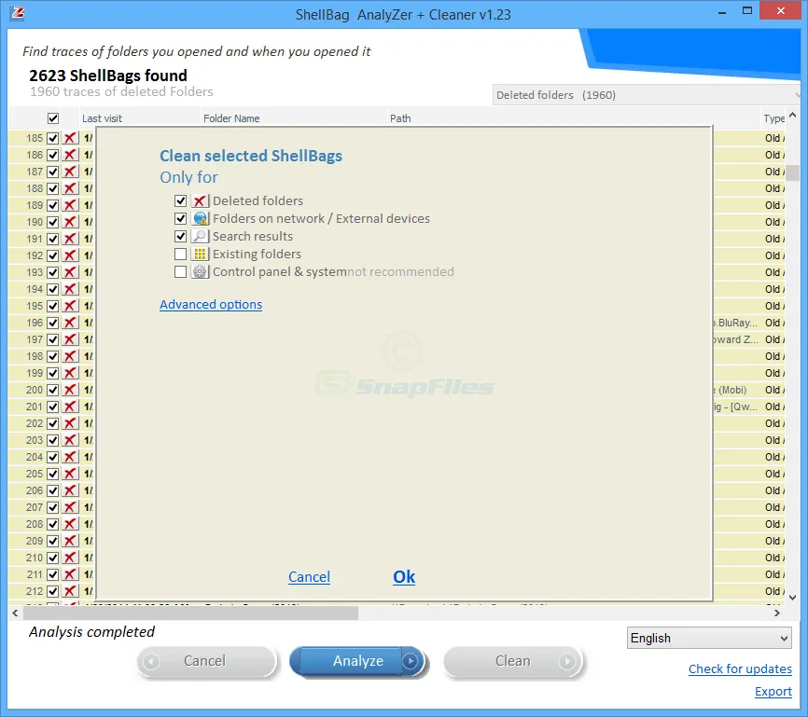The image size is (808, 717).
Task: Open the English language dropdown
Action: (709, 638)
